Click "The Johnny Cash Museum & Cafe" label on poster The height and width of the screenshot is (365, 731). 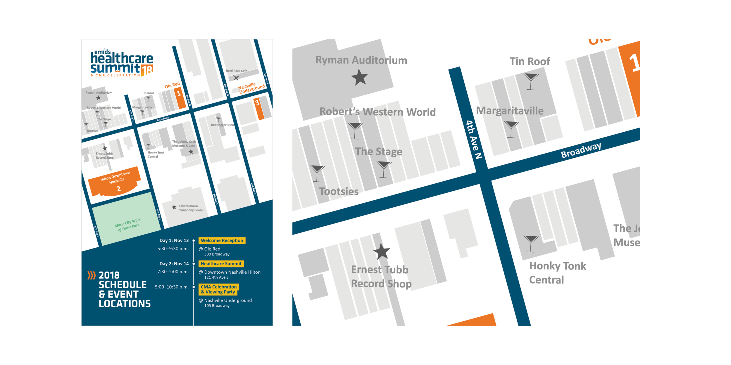[184, 144]
